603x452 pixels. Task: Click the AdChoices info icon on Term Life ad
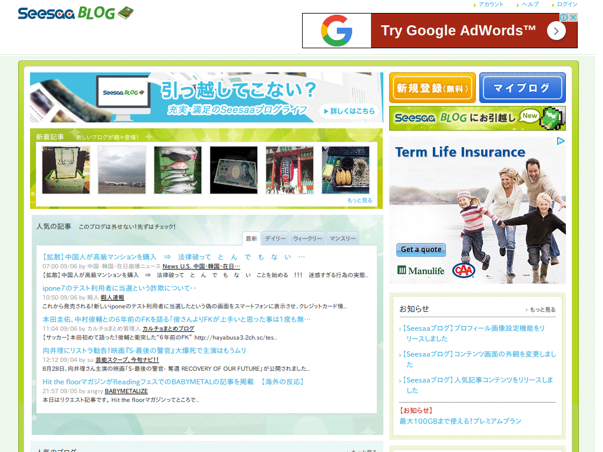coord(561,141)
